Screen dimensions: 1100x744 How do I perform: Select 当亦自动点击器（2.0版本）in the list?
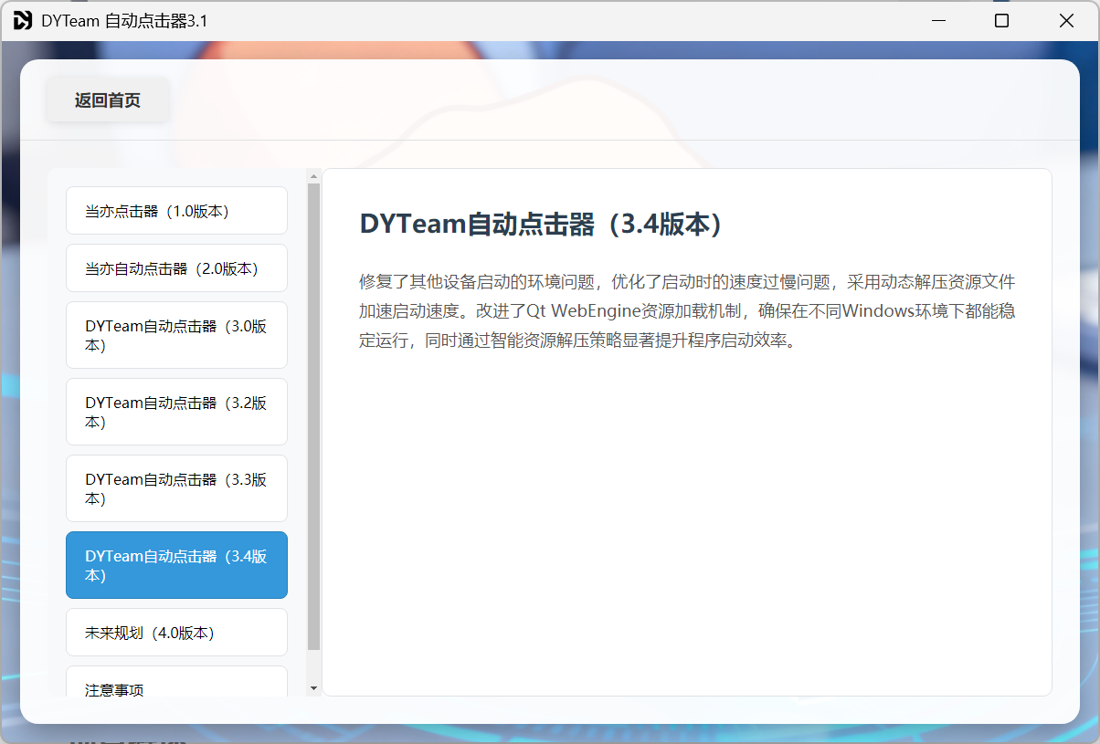point(176,268)
